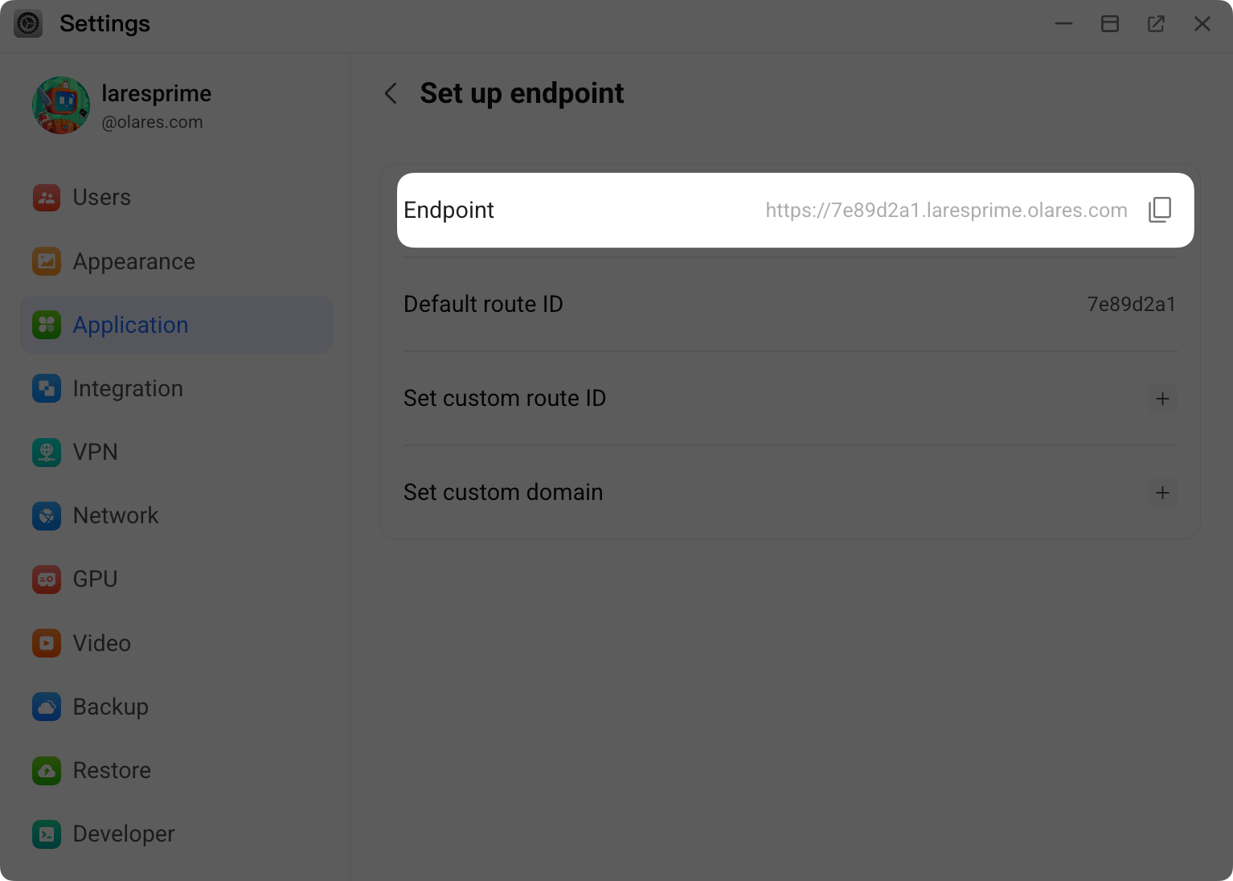Open the Network settings section

tap(116, 516)
